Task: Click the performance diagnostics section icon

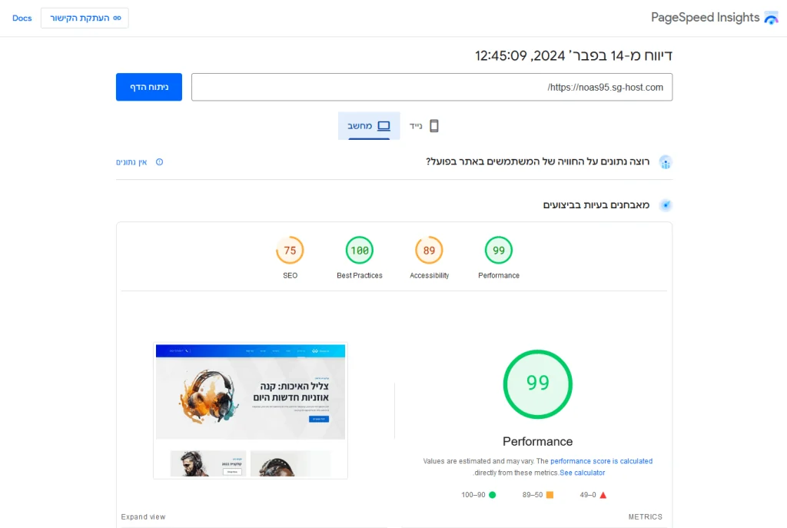Action: coord(665,204)
